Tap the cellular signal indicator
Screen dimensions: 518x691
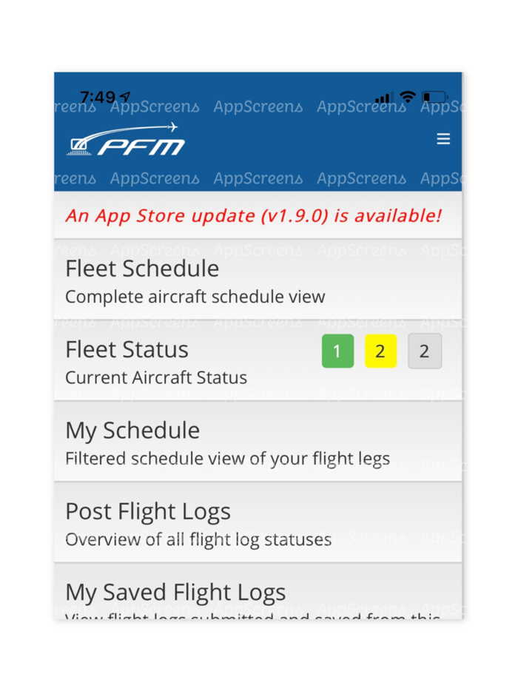(x=383, y=97)
